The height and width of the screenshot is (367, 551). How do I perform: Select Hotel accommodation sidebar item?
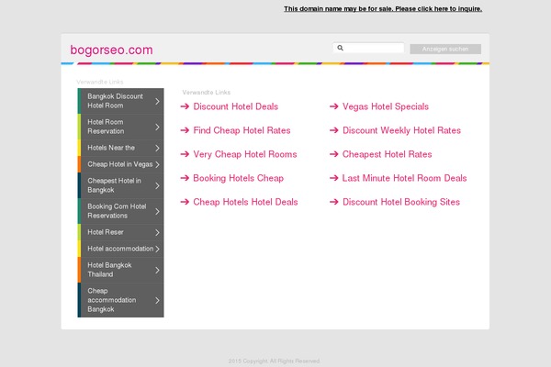120,249
